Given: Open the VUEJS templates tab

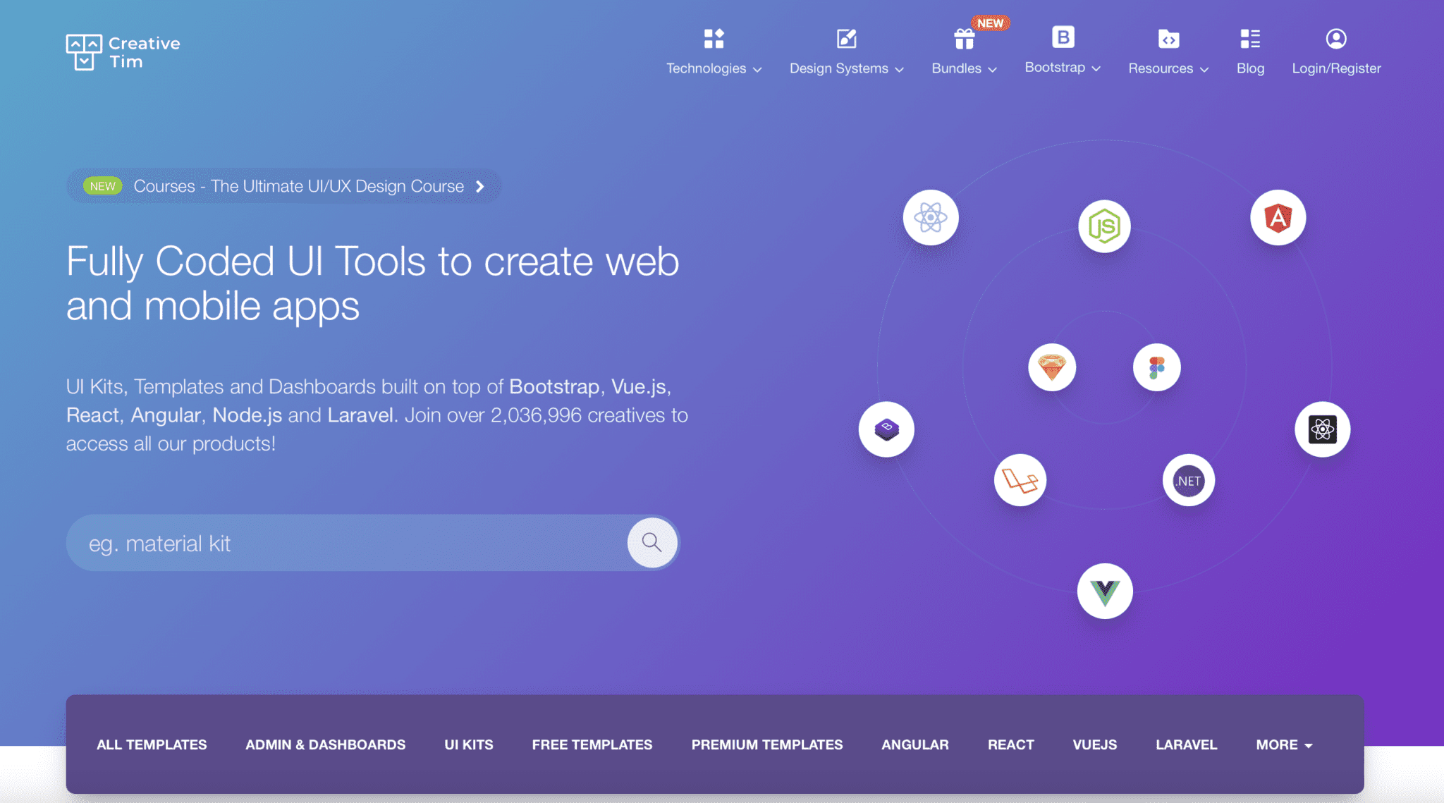Looking at the screenshot, I should click(x=1094, y=744).
